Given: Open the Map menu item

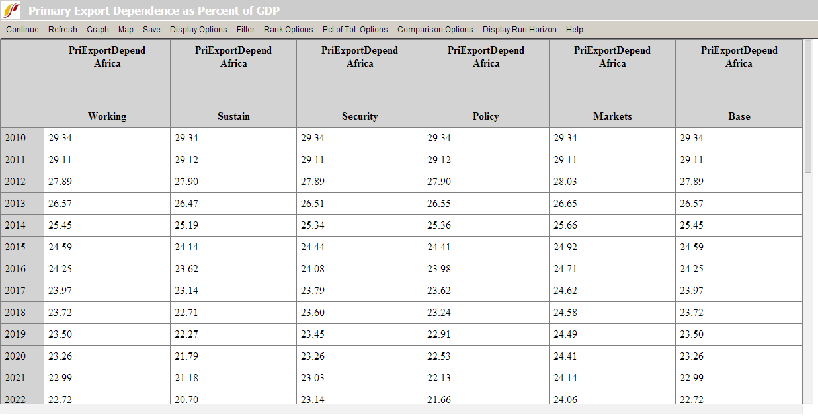Looking at the screenshot, I should coord(126,30).
